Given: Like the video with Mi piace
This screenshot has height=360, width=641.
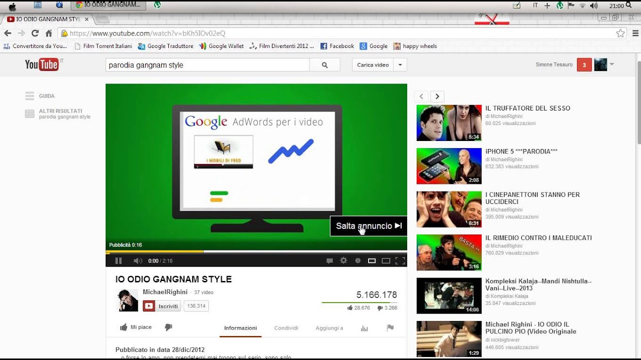Looking at the screenshot, I should coord(136,327).
